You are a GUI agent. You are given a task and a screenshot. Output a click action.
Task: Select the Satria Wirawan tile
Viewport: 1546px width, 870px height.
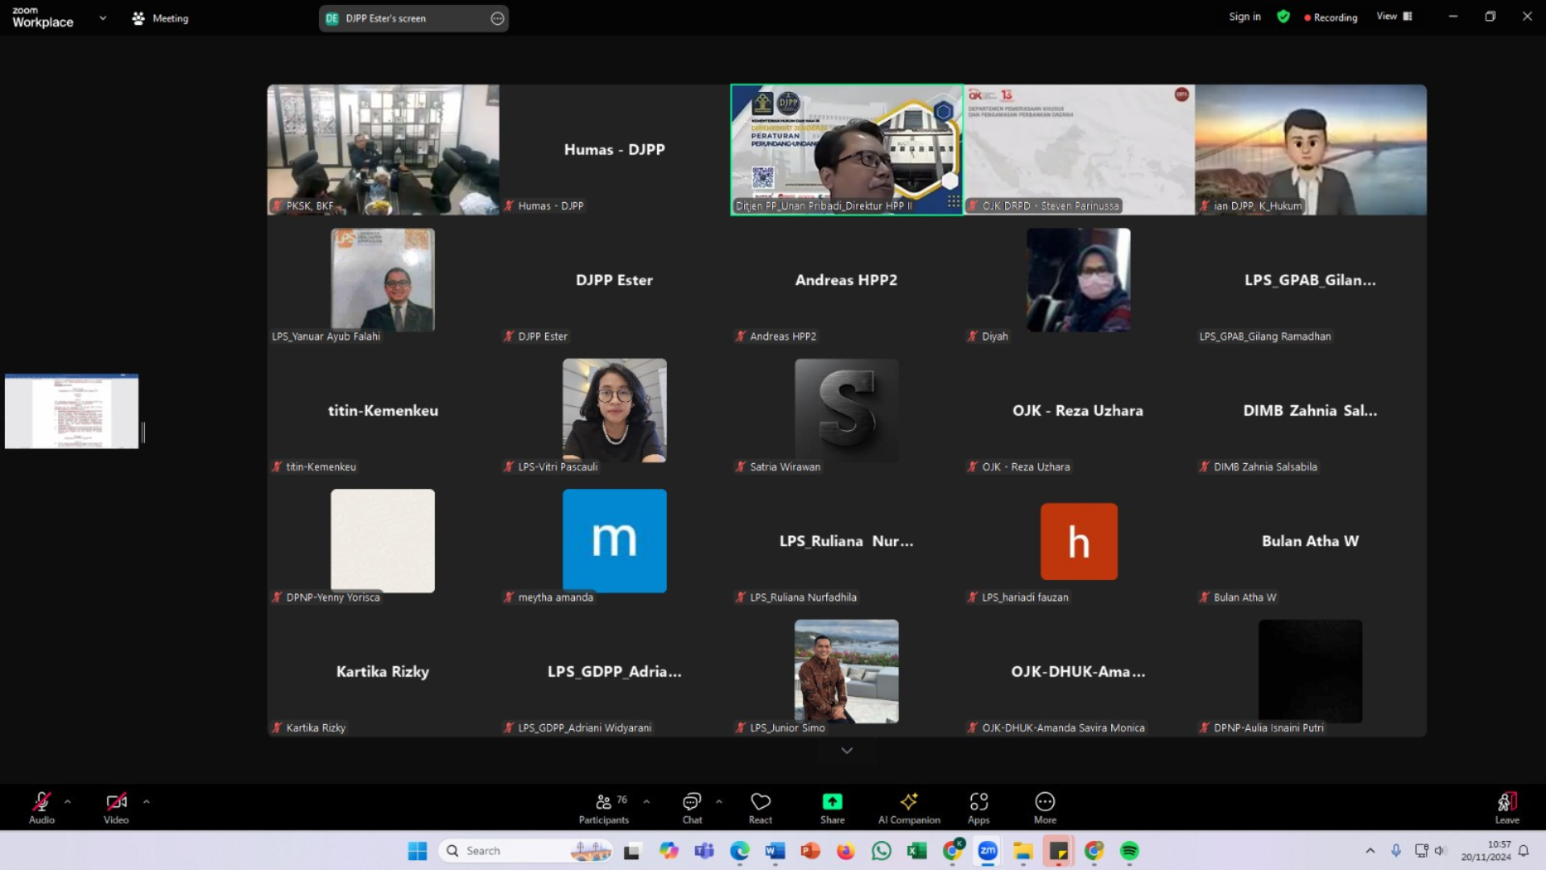pos(846,411)
